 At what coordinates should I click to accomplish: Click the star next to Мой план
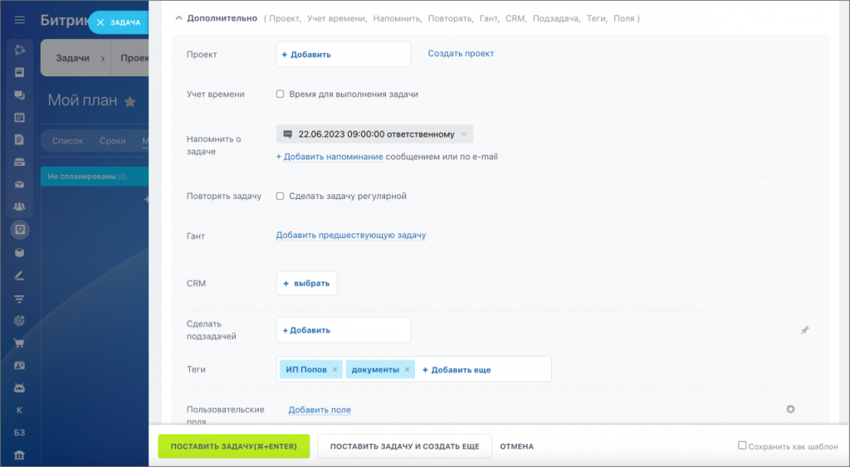coord(129,101)
